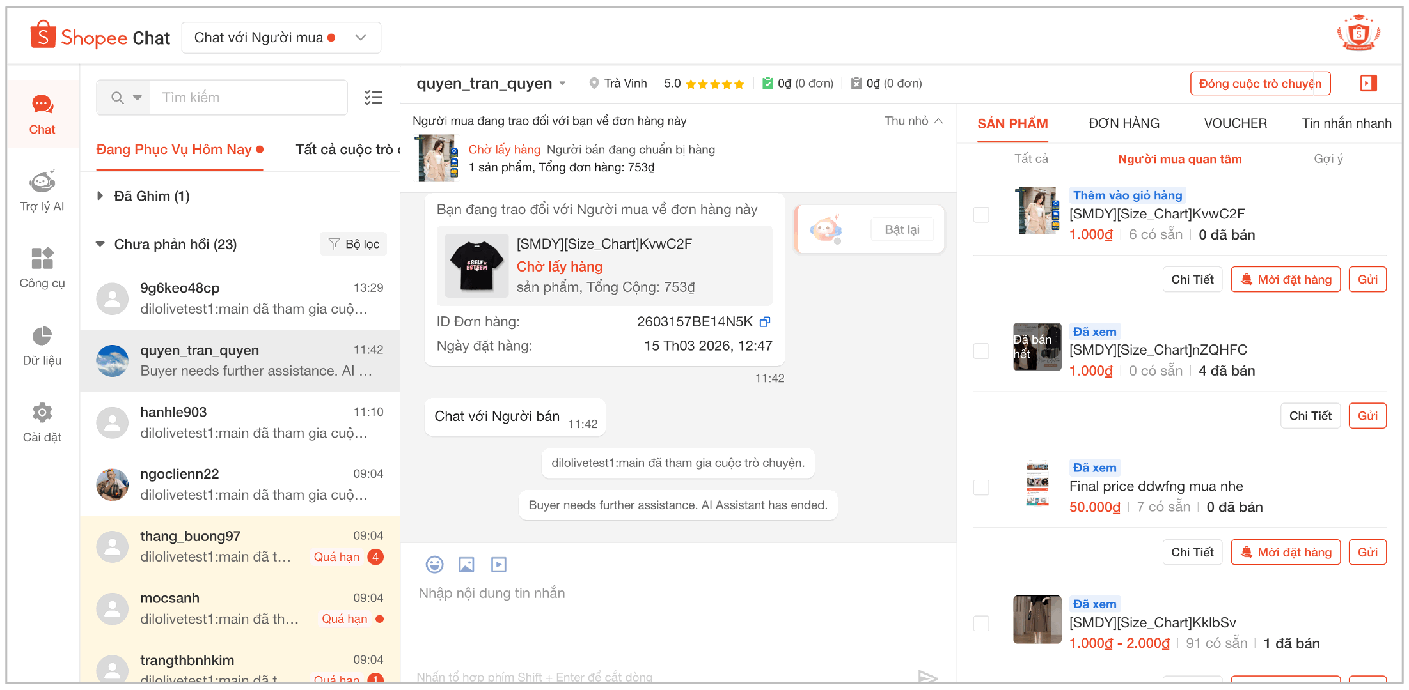Click the image attachment icon

pyautogui.click(x=466, y=564)
